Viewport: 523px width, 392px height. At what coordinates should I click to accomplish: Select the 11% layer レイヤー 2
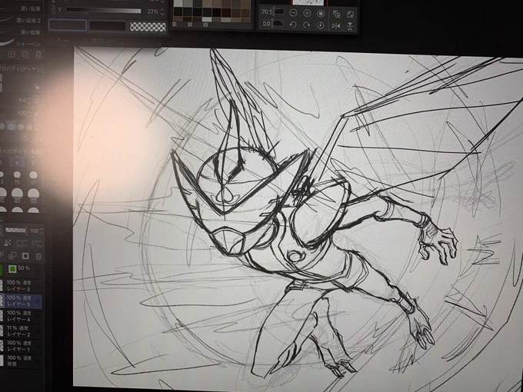(x=21, y=331)
